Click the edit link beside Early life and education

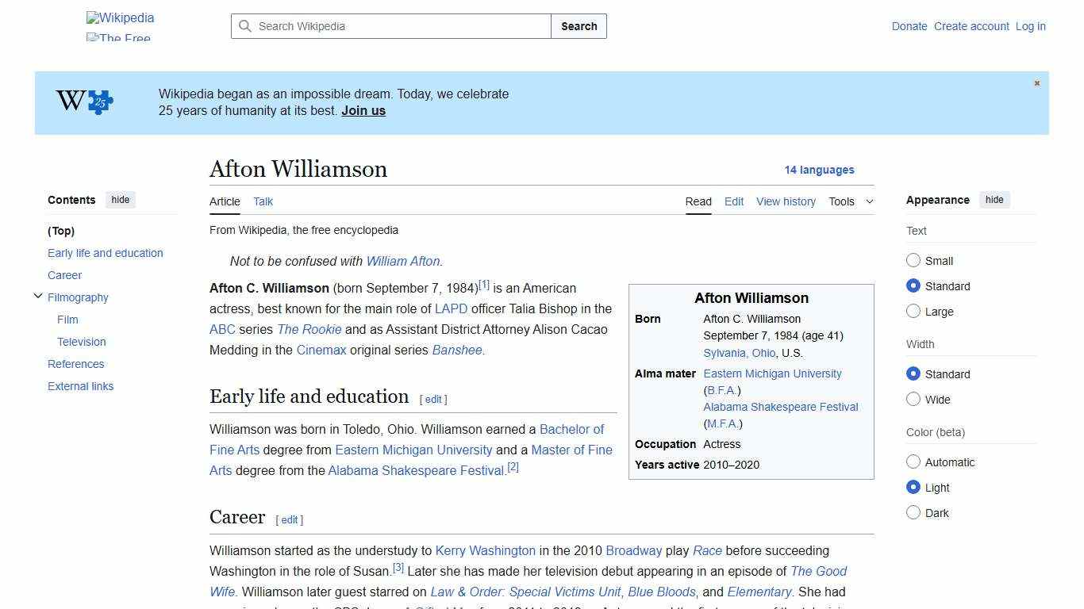pyautogui.click(x=432, y=399)
